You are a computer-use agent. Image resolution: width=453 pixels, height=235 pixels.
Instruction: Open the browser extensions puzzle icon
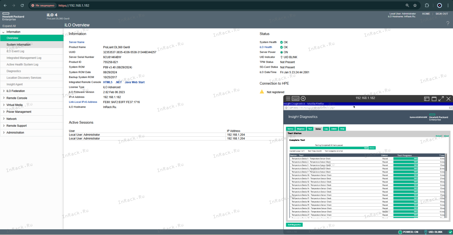point(427,5)
